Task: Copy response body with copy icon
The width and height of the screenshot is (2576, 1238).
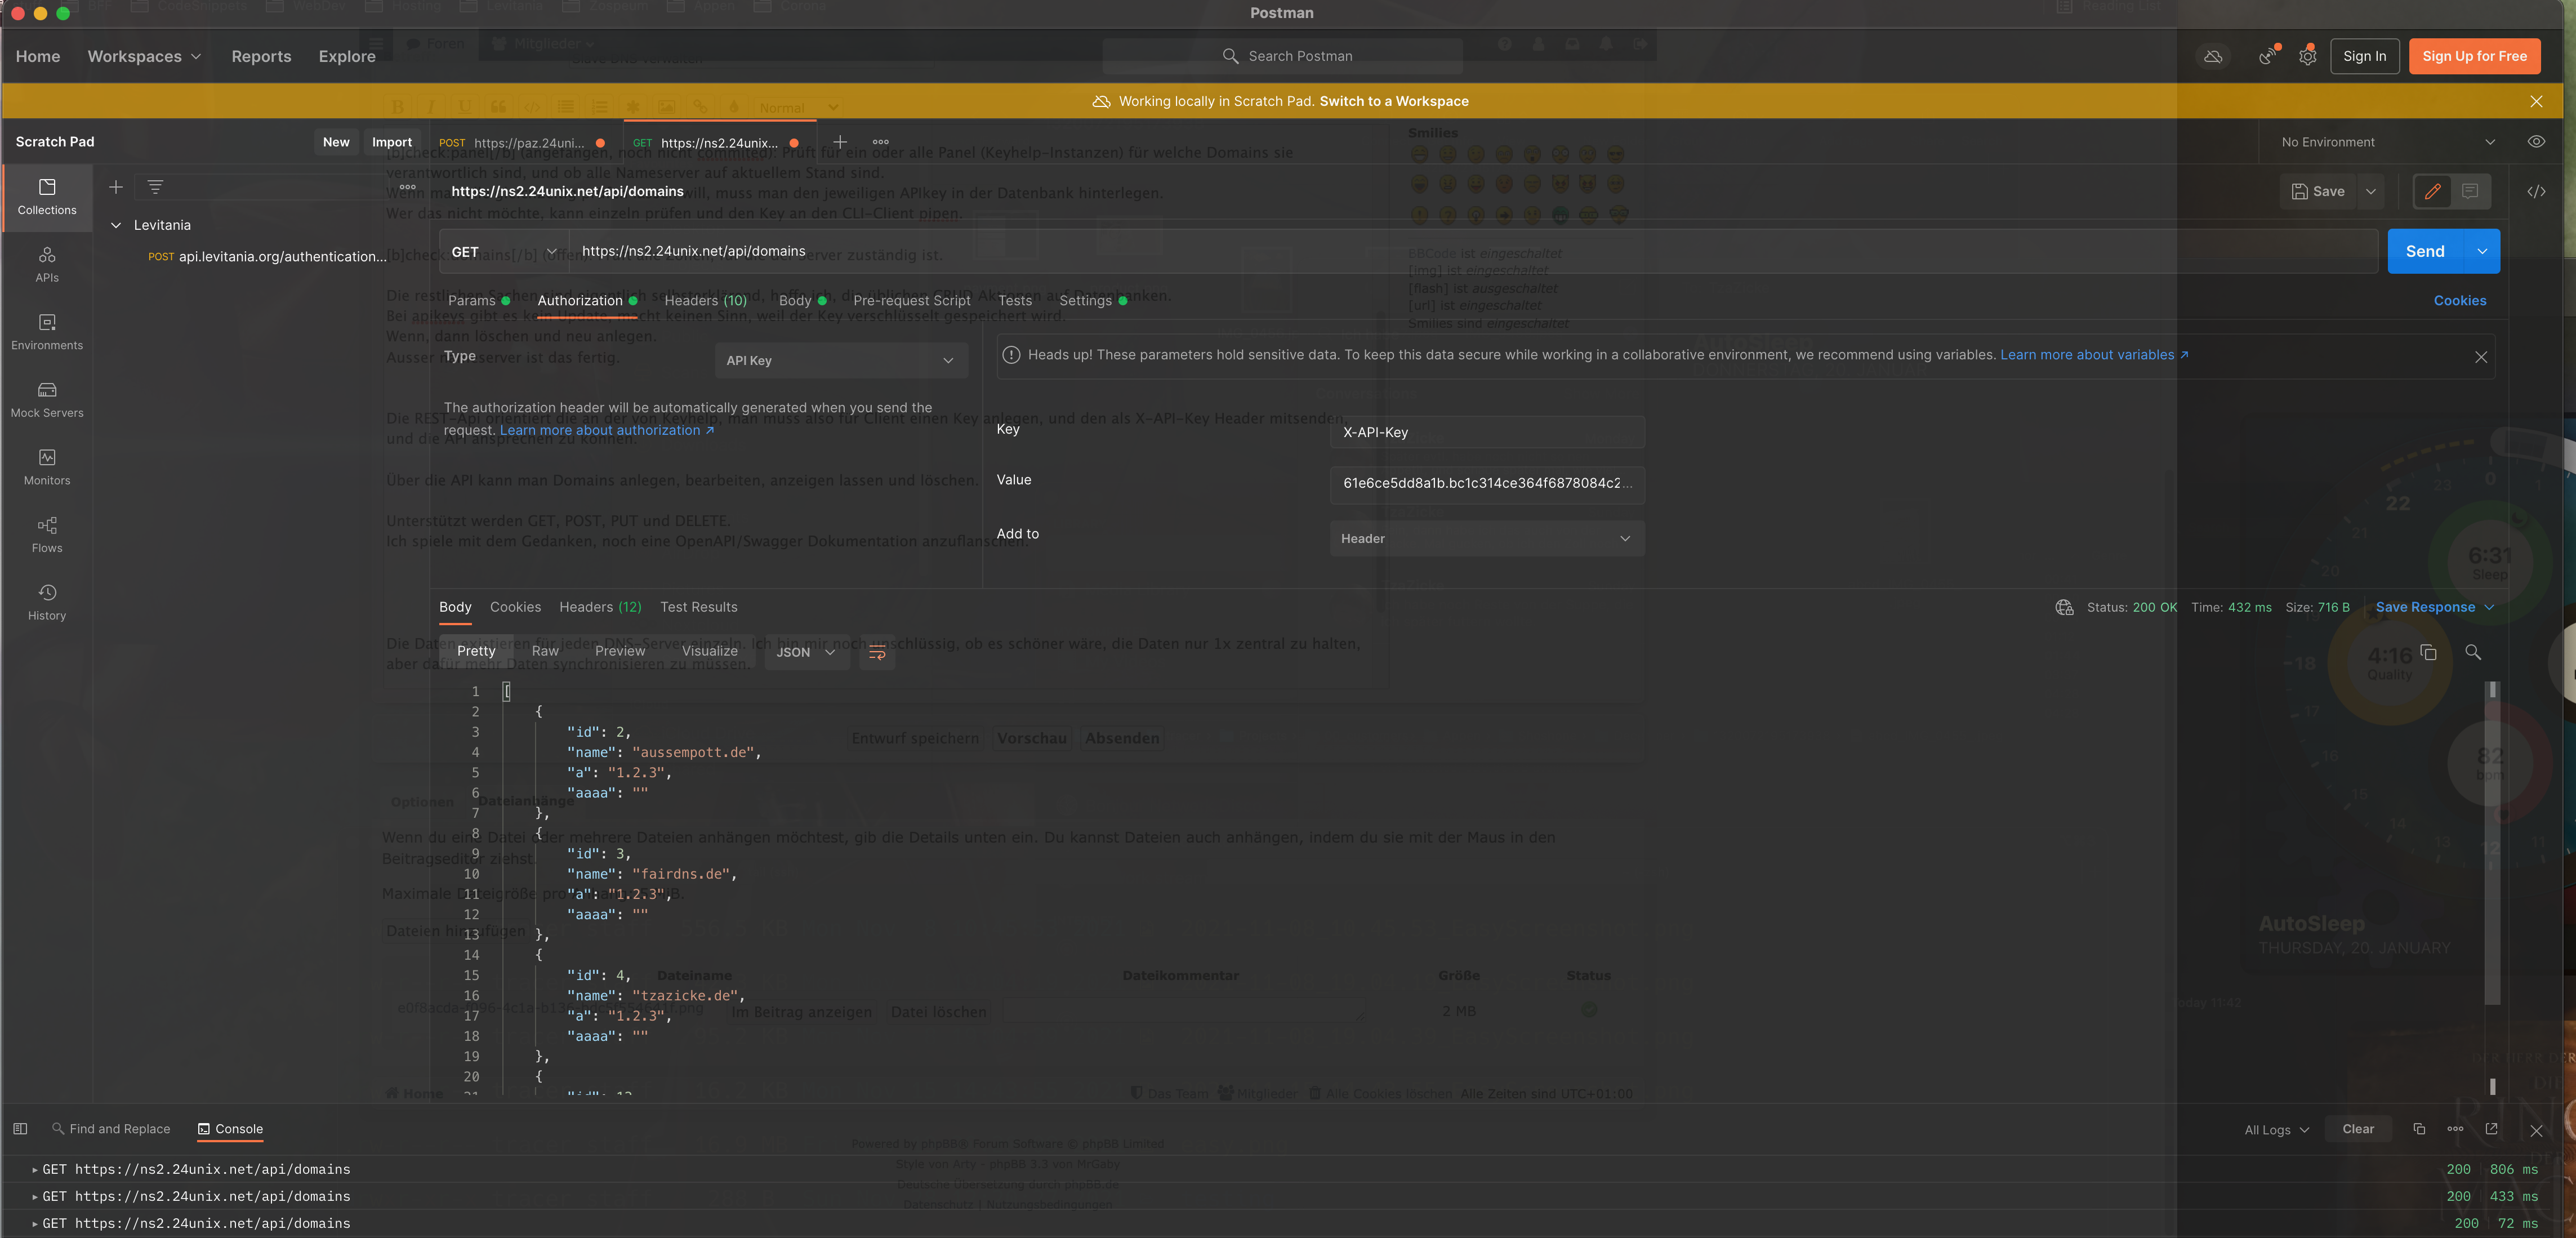Action: (2428, 652)
